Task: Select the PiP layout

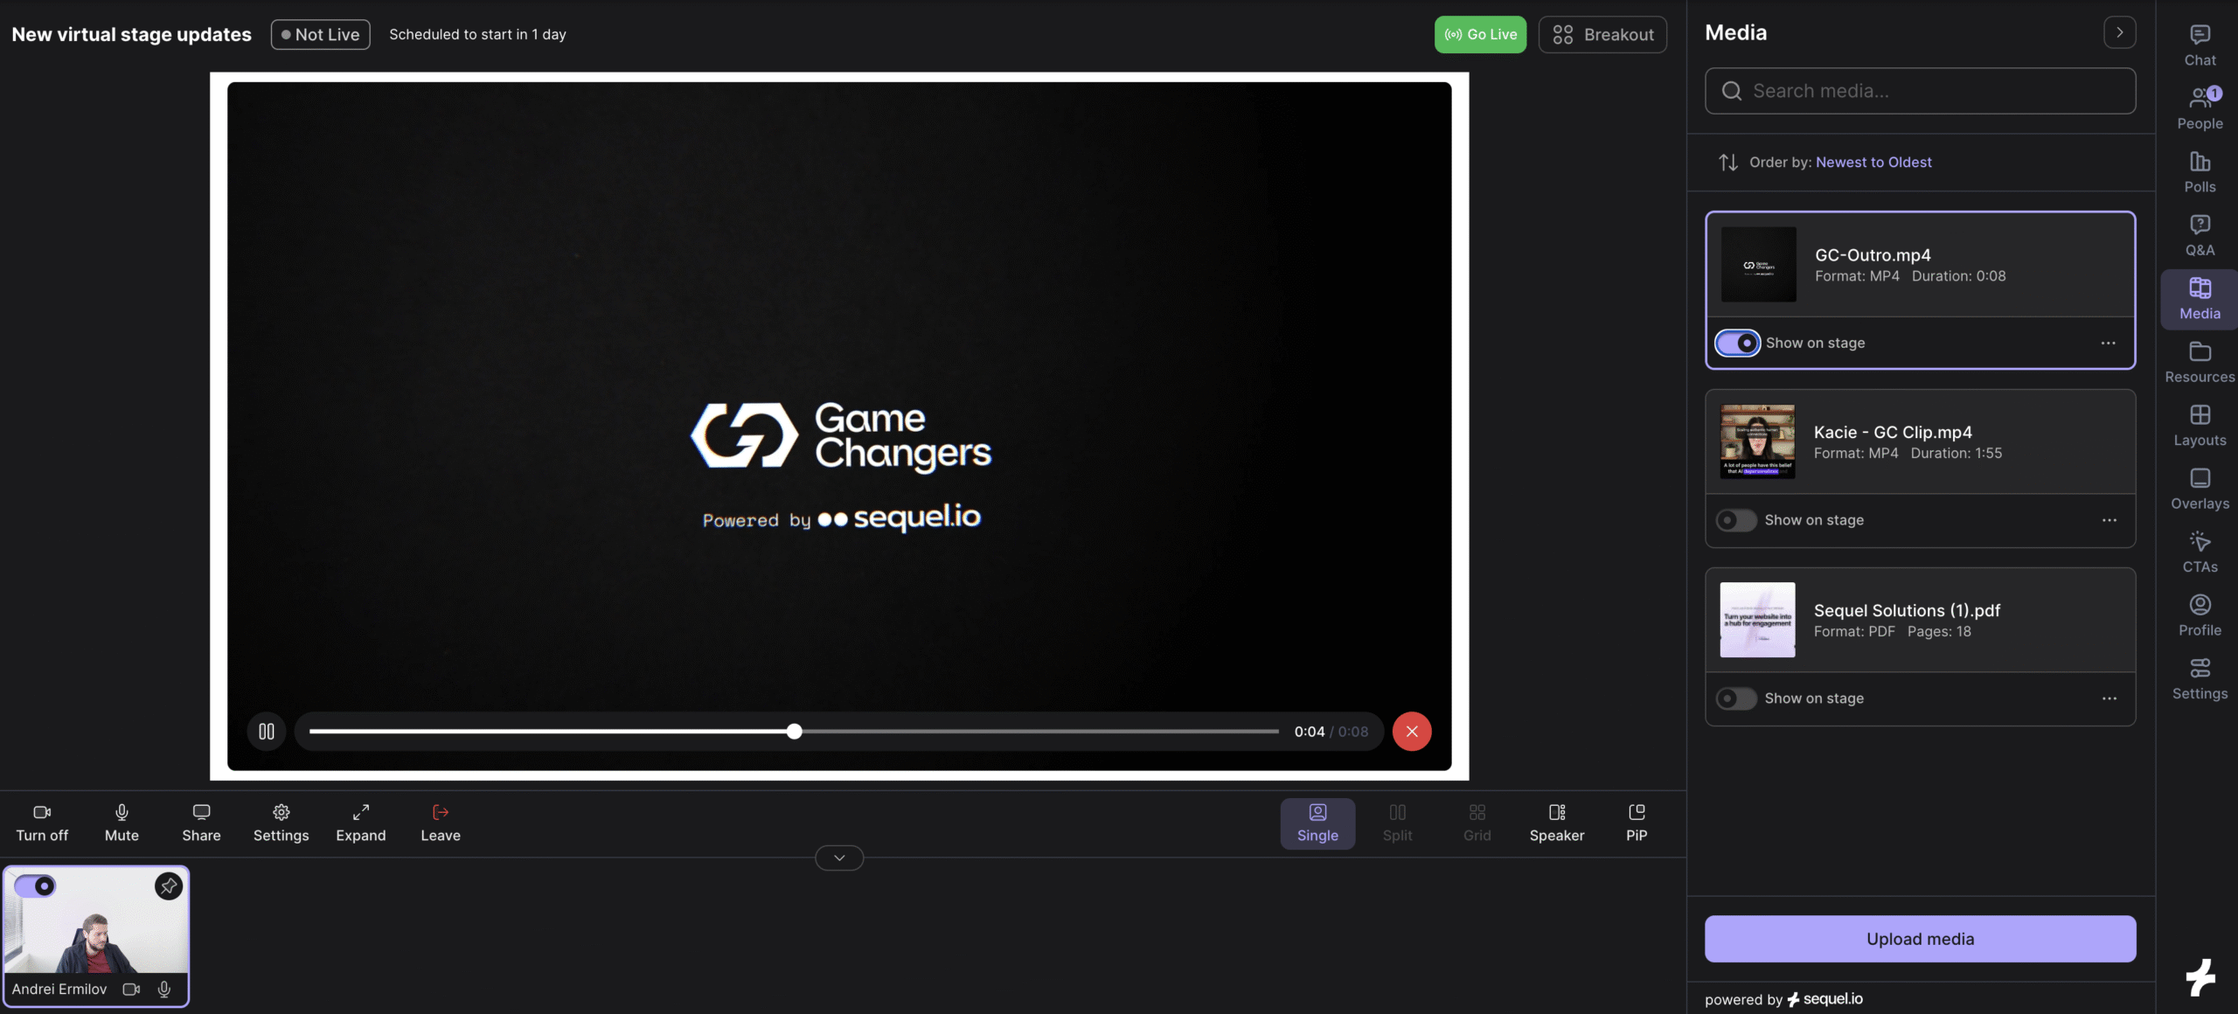Action: coord(1636,823)
